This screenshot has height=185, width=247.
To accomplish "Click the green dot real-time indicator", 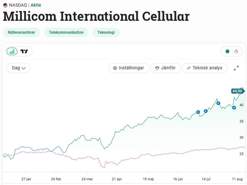I will point(227,51).
